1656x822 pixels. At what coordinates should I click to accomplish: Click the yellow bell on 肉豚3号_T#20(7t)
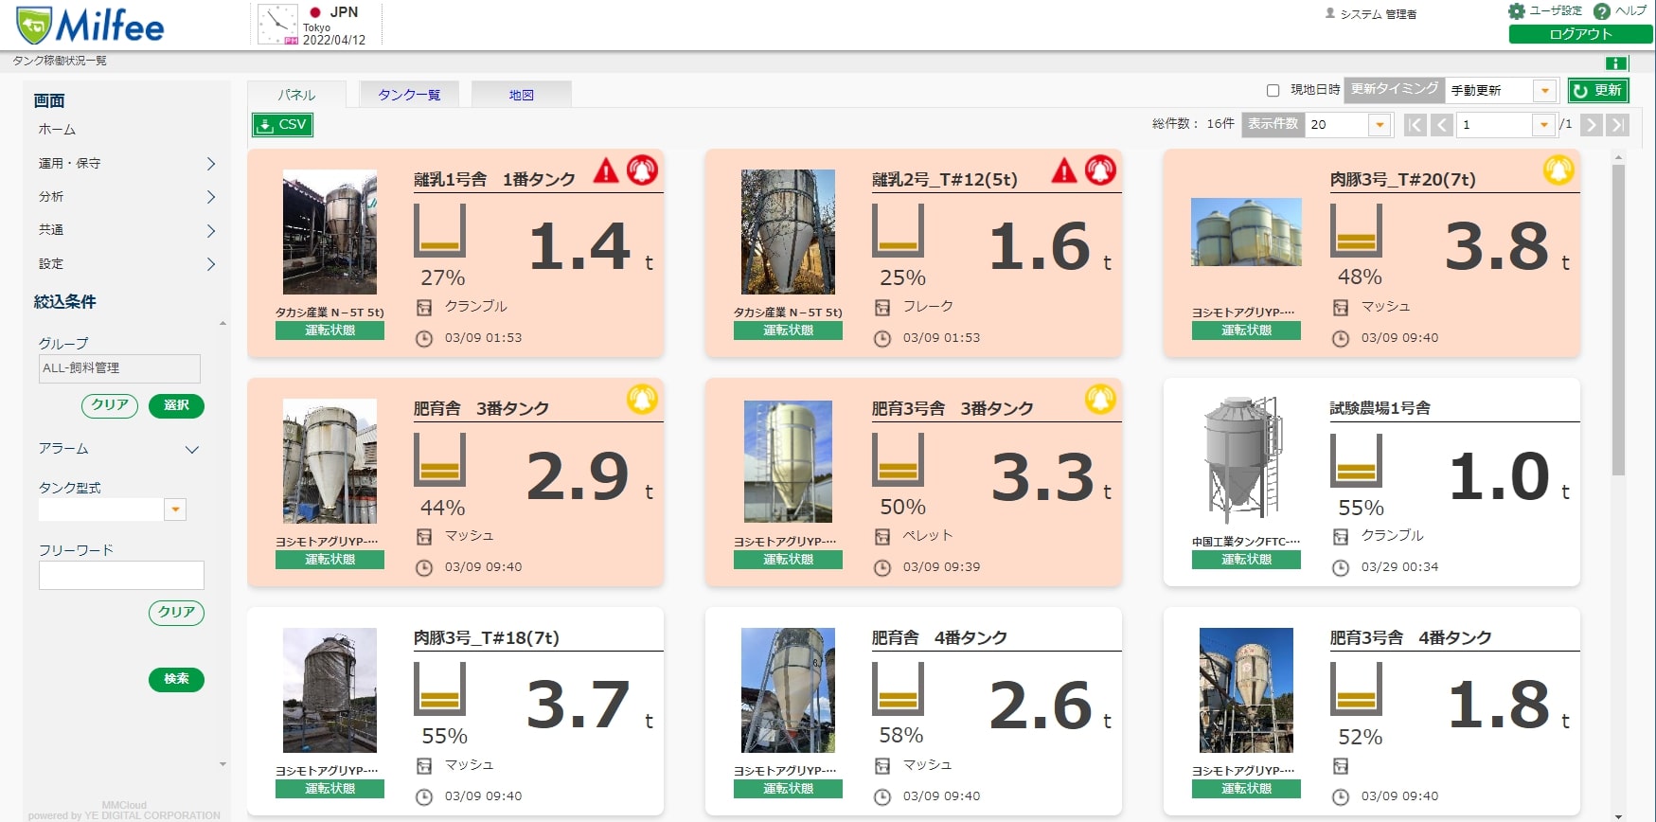pos(1558,170)
